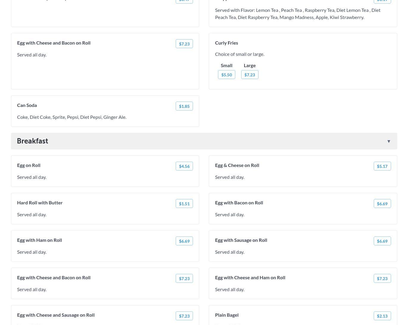Add Egg with Ham on Roll $6.69
This screenshot has width=408, height=325.
(x=184, y=241)
